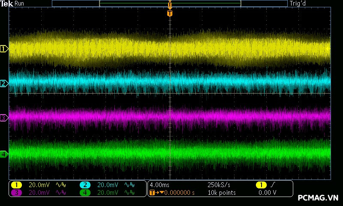Click channel 1 bandwidth limit icon
343x206 pixels.
pyautogui.click(x=59, y=185)
